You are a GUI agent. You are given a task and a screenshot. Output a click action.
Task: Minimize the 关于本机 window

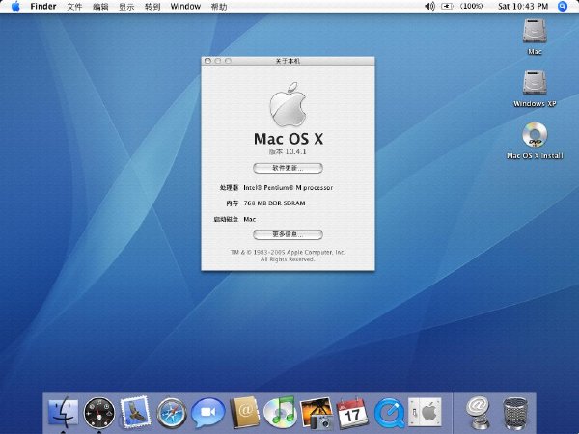(218, 61)
